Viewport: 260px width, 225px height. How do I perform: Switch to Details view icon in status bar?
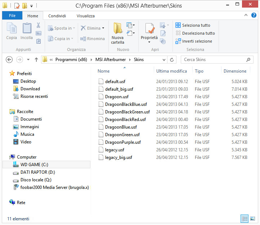click(245, 218)
